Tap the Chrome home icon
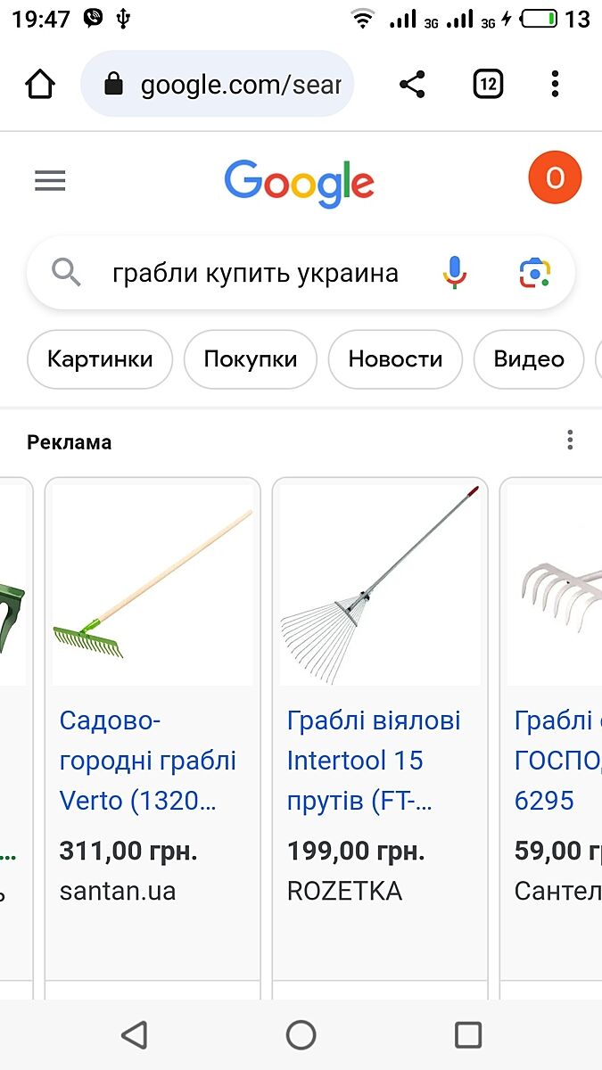Viewport: 602px width, 1070px height. 41,85
